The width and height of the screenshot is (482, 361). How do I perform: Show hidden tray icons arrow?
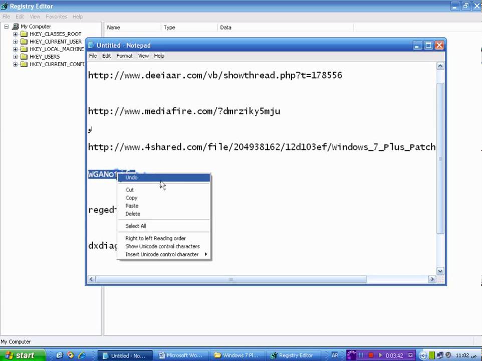423,355
